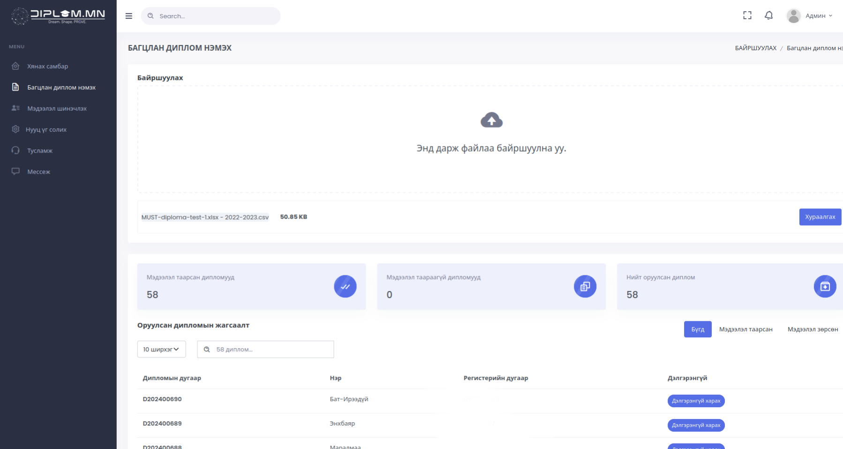Screen dimensions: 843x449
Task: Click the Регистерийн дугаар column header
Action: tap(496, 378)
